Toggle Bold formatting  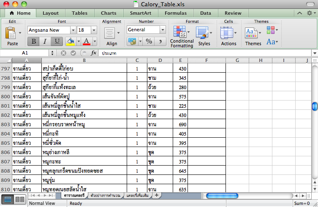(x=33, y=41)
